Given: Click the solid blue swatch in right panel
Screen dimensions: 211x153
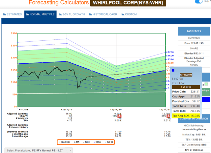Looking at the screenshot, I should tap(206, 99).
